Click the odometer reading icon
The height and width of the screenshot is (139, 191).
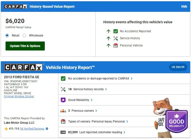[63, 132]
